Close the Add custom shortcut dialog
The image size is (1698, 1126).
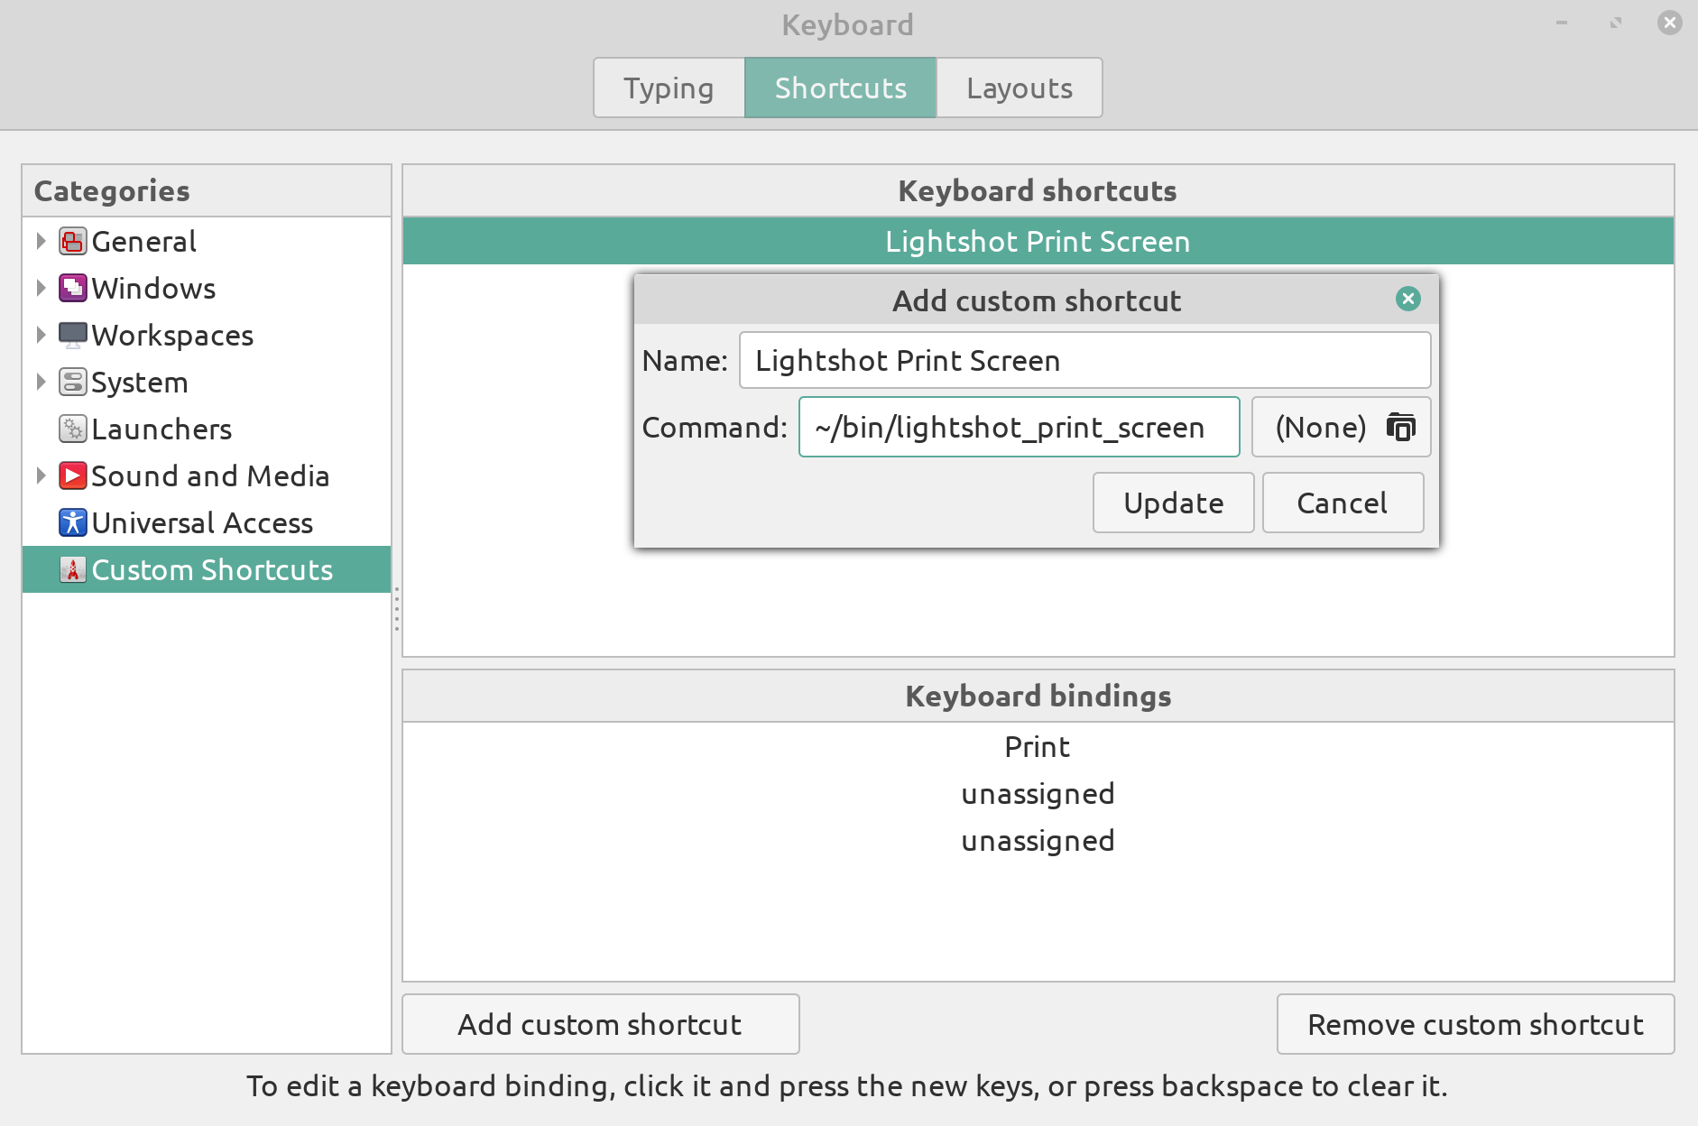click(x=1408, y=299)
